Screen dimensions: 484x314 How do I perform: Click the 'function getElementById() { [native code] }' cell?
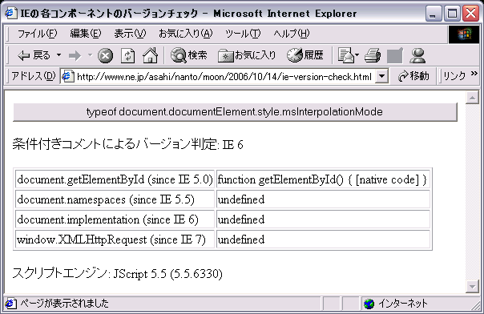click(323, 179)
